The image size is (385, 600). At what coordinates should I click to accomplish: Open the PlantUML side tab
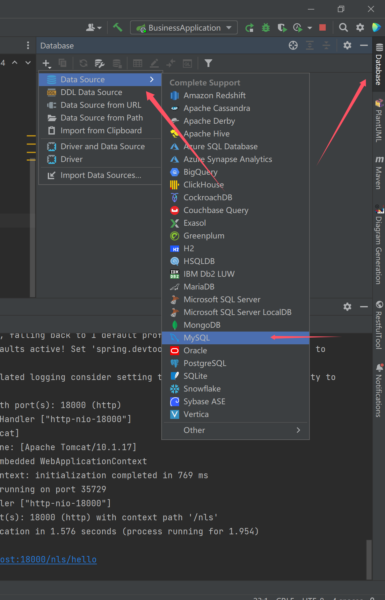tap(379, 121)
